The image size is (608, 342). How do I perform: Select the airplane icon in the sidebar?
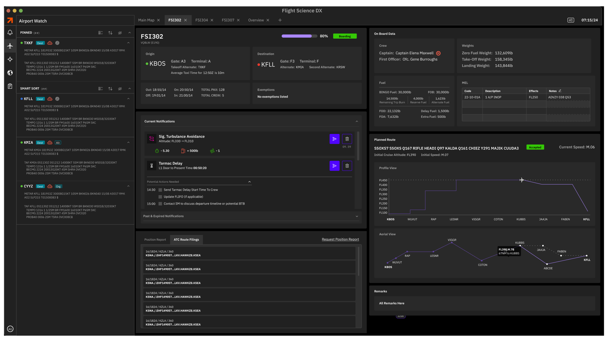[x=10, y=46]
